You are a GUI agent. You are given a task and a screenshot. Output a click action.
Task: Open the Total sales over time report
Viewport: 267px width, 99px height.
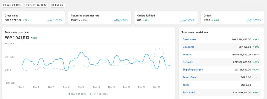click(x=17, y=32)
